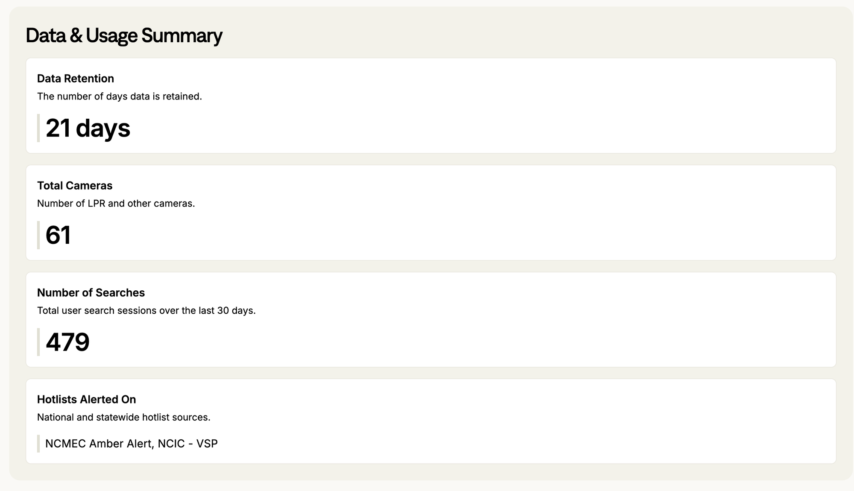Click the accent bar beside hotlist sources
This screenshot has height=491, width=854.
pyautogui.click(x=38, y=444)
